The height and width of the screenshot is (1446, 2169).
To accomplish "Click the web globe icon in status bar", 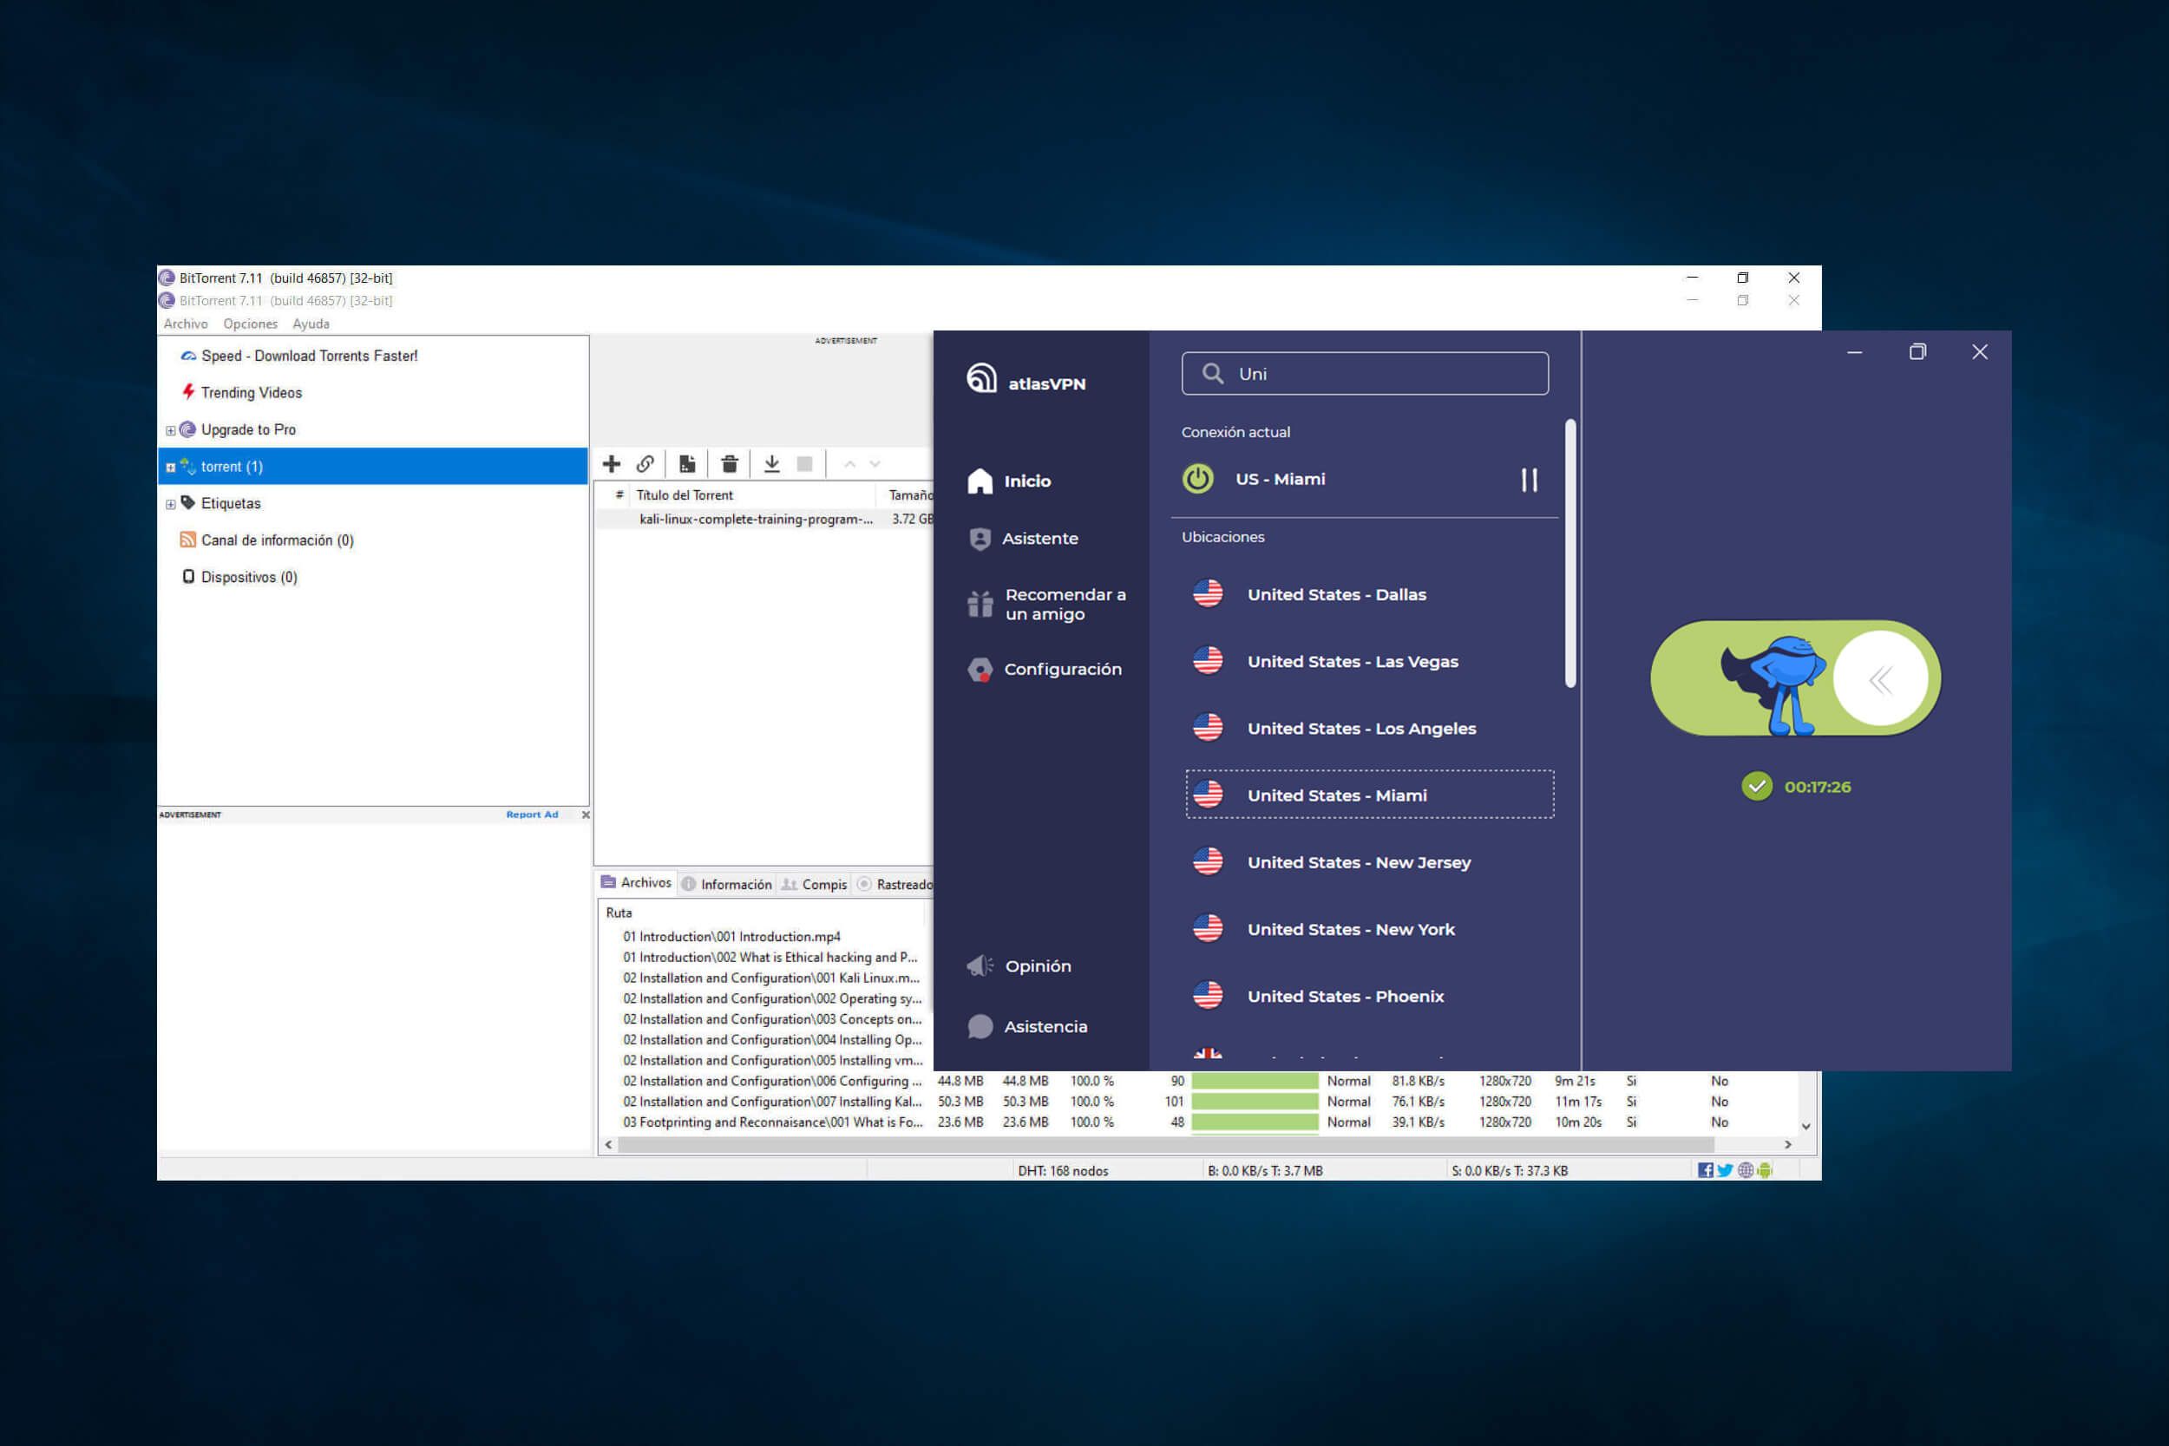I will pos(1745,1170).
